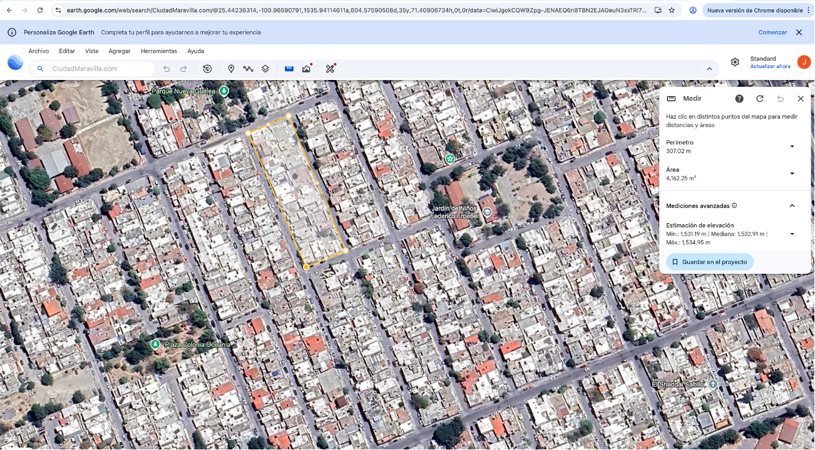Image resolution: width=815 pixels, height=450 pixels.
Task: Collapse Mediciones avanzadas section
Action: coord(792,206)
